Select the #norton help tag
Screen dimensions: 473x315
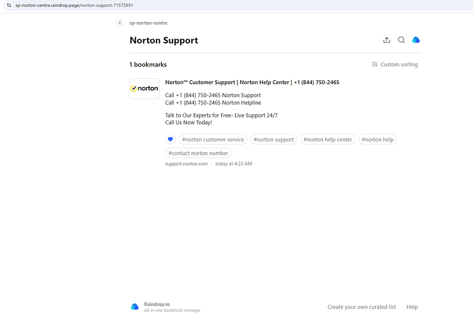click(x=378, y=140)
